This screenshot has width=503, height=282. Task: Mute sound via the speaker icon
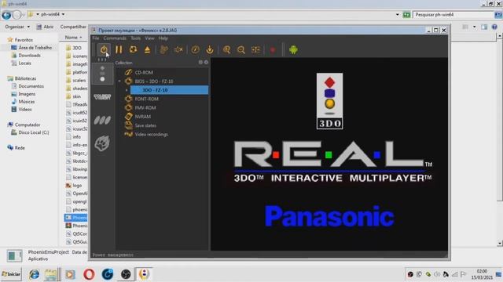point(178,49)
